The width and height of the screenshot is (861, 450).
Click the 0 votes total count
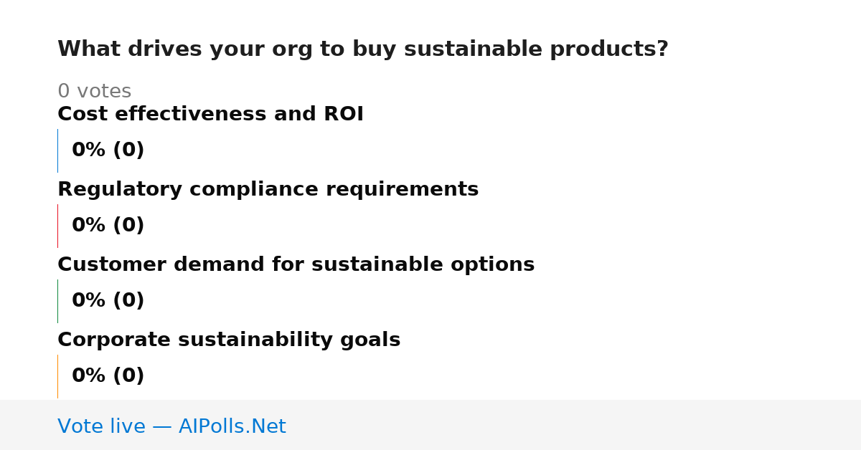pyautogui.click(x=94, y=92)
